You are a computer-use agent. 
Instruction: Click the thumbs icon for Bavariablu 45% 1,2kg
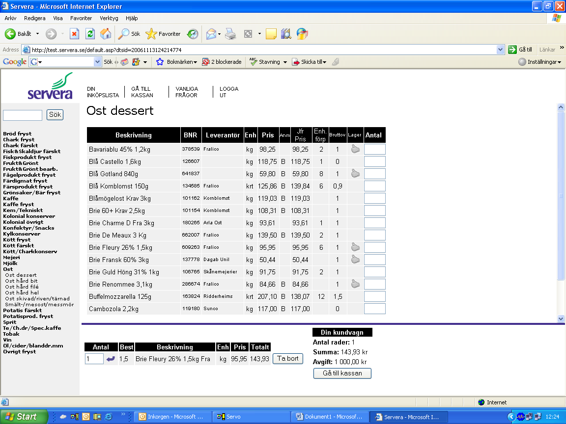pyautogui.click(x=356, y=149)
